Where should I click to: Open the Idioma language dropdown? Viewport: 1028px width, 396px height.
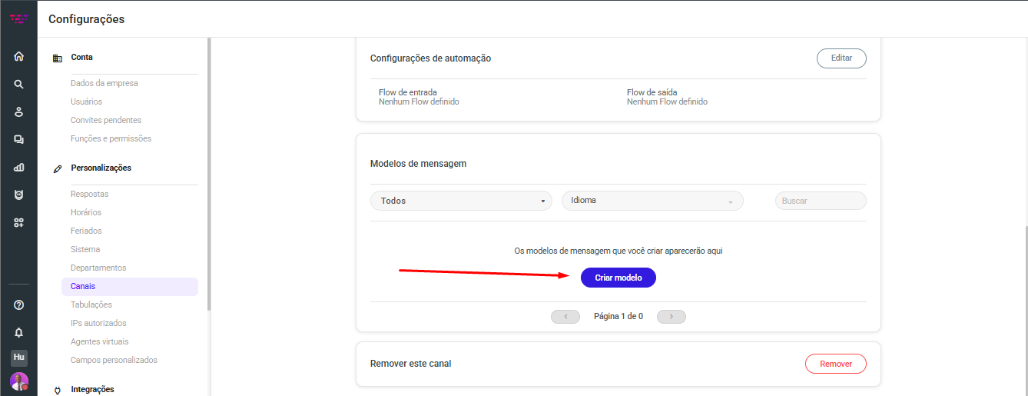[652, 201]
